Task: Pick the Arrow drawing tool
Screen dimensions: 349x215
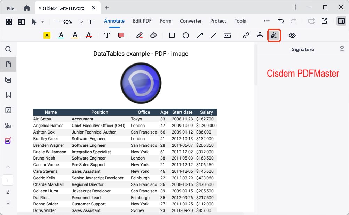Action: pos(200,35)
